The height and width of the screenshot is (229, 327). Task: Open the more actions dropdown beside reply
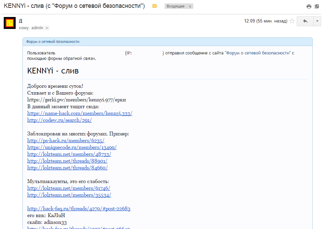(x=317, y=21)
